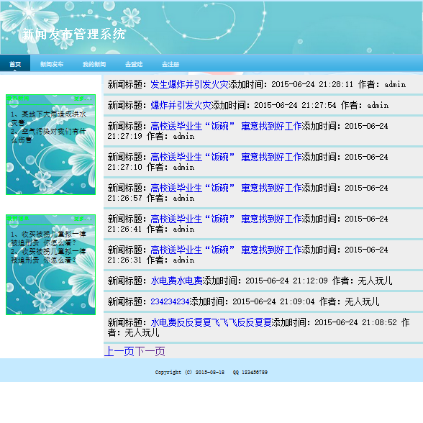
Task: Open 高校送毕业生 news posted at 21:27:19
Action: 226,126
